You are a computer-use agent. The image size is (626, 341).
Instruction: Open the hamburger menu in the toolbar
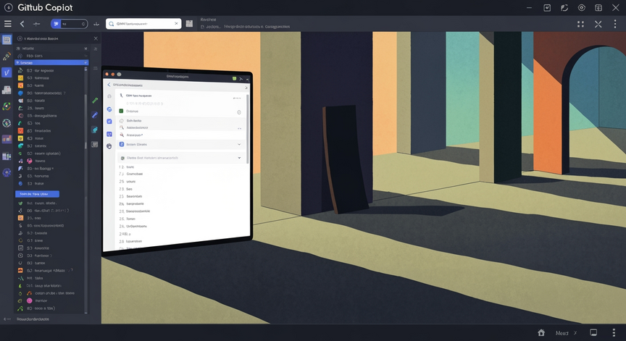(x=7, y=24)
